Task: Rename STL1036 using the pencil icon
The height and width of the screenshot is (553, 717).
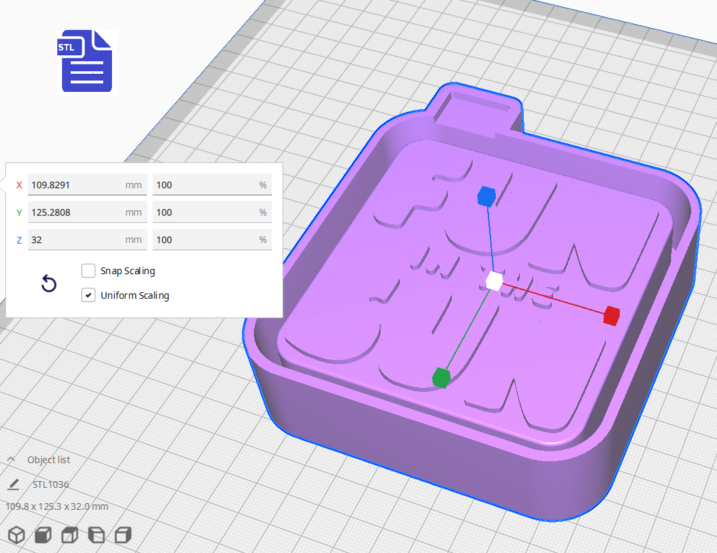Action: pyautogui.click(x=13, y=484)
